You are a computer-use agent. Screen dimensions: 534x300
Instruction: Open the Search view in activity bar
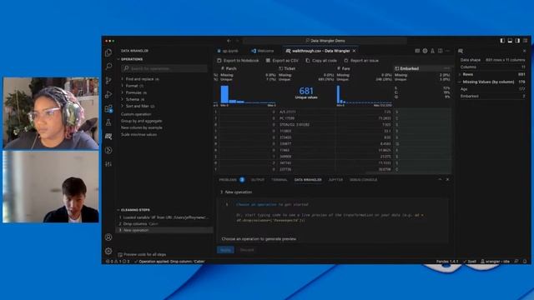coord(108,66)
